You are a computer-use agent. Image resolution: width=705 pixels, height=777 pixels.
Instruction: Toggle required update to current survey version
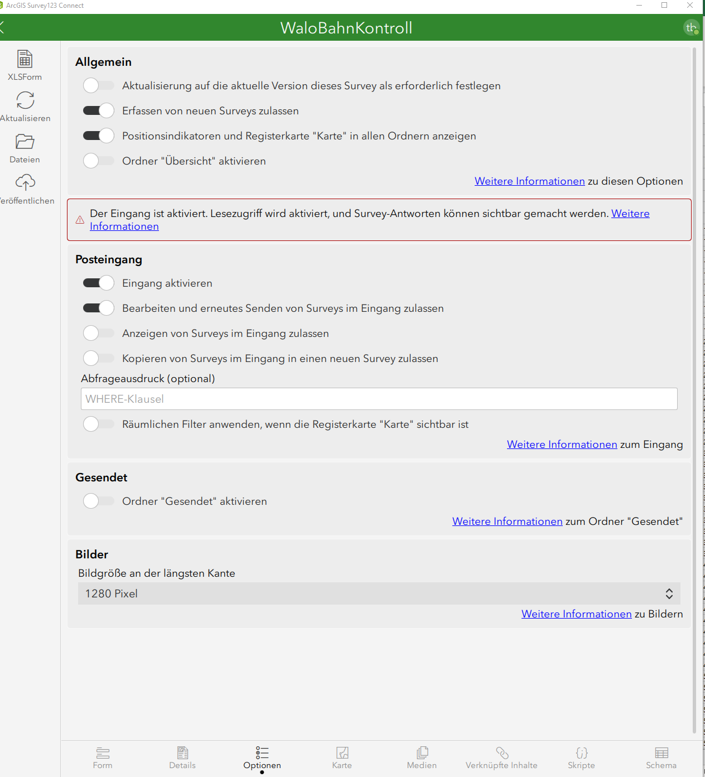coord(99,85)
